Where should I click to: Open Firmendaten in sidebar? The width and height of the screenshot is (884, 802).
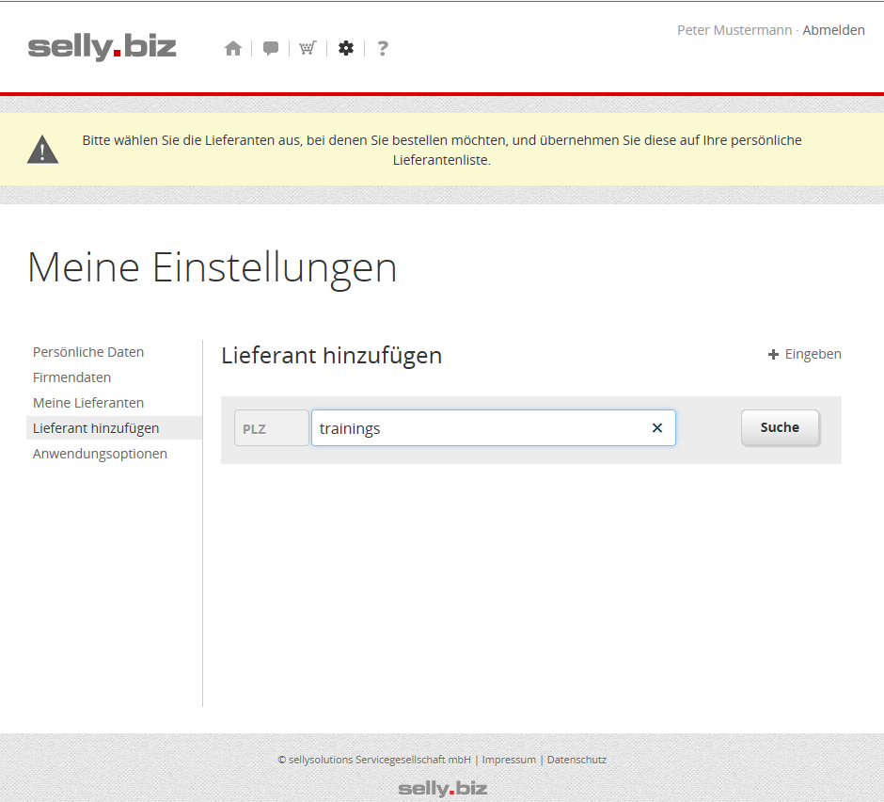point(71,377)
